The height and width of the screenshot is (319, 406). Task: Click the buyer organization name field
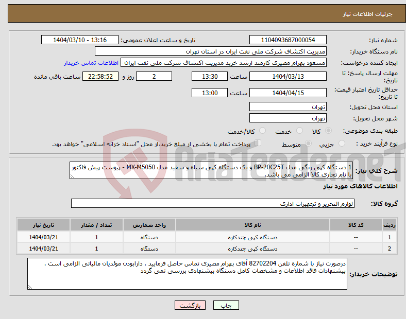[211, 51]
